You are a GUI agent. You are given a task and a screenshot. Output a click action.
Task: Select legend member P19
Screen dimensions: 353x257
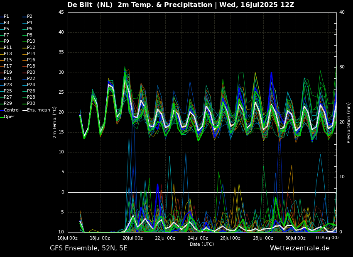point(6,73)
